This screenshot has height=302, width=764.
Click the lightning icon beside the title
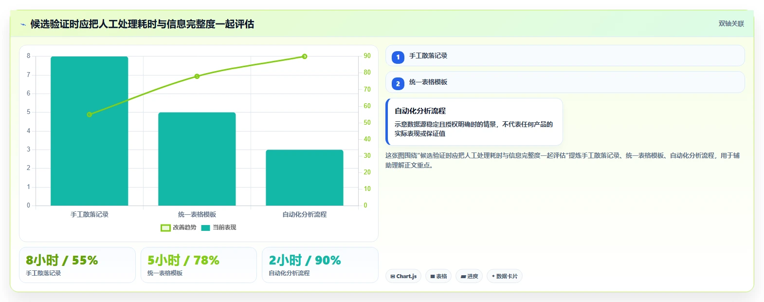click(23, 24)
